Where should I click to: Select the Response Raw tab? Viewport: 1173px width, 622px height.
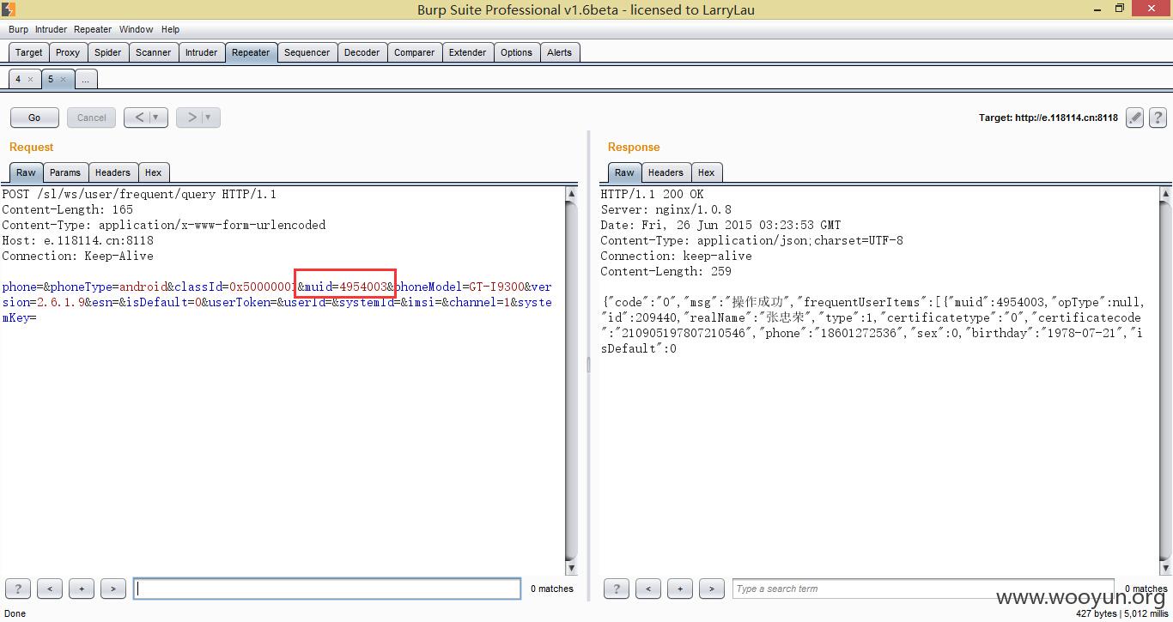pyautogui.click(x=624, y=172)
